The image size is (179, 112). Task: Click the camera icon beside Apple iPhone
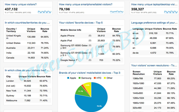tap(90, 36)
